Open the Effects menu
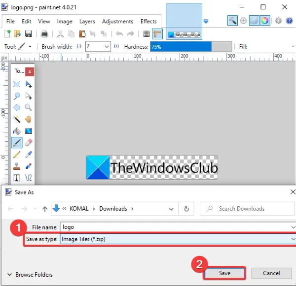The width and height of the screenshot is (296, 286). tap(148, 21)
